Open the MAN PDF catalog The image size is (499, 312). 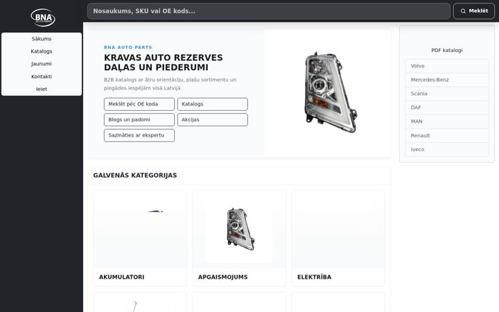point(447,121)
